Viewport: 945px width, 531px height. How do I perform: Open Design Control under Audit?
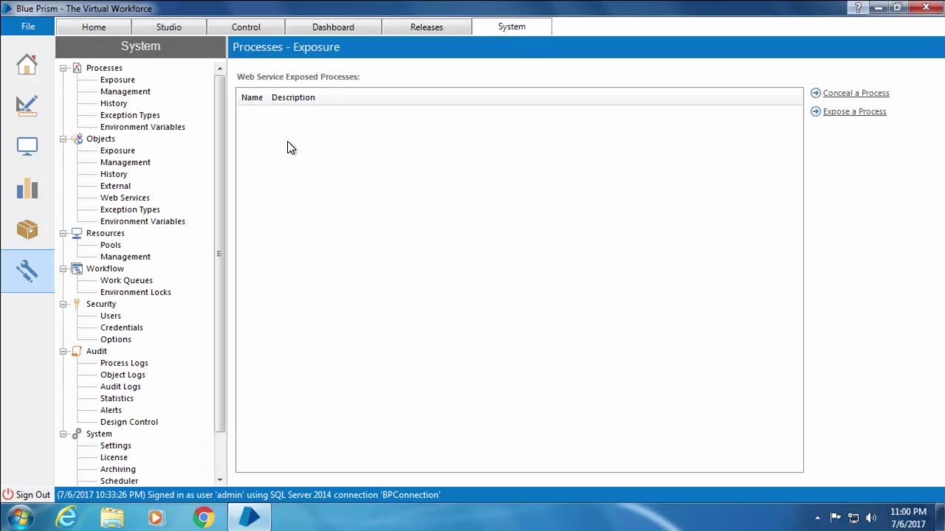coord(129,422)
